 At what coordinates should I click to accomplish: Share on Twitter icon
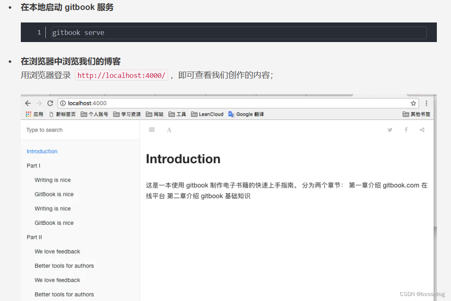click(x=390, y=130)
